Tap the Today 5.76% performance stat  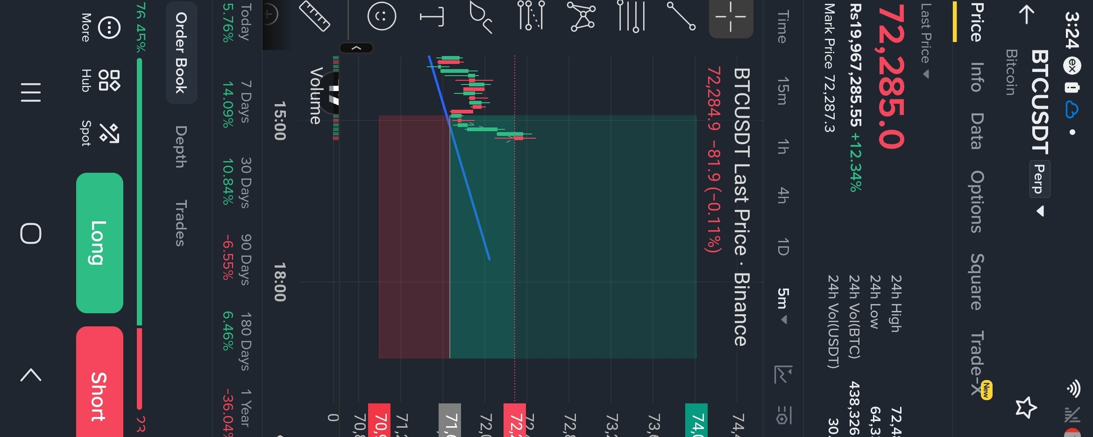tap(237, 22)
